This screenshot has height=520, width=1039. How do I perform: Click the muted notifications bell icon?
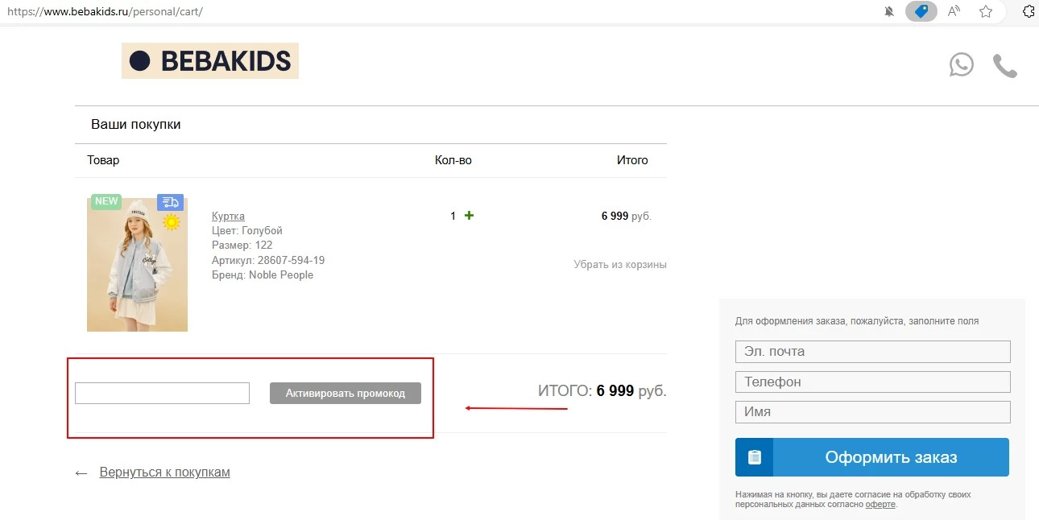tap(889, 11)
